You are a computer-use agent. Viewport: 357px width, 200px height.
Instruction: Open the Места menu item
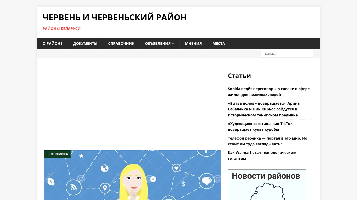[x=219, y=43]
